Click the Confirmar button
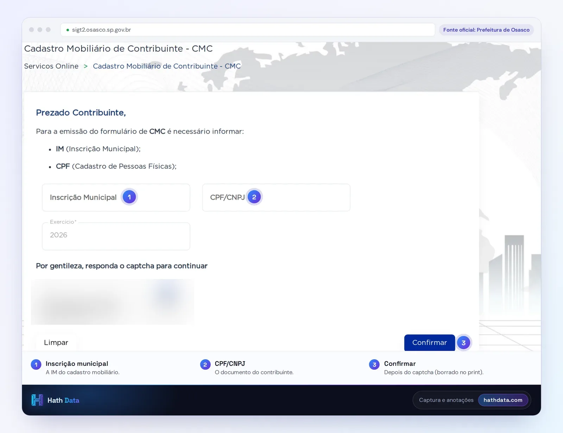563x433 pixels. 429,342
